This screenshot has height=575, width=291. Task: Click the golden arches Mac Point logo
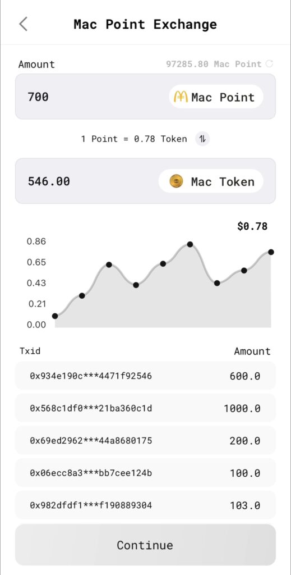181,97
